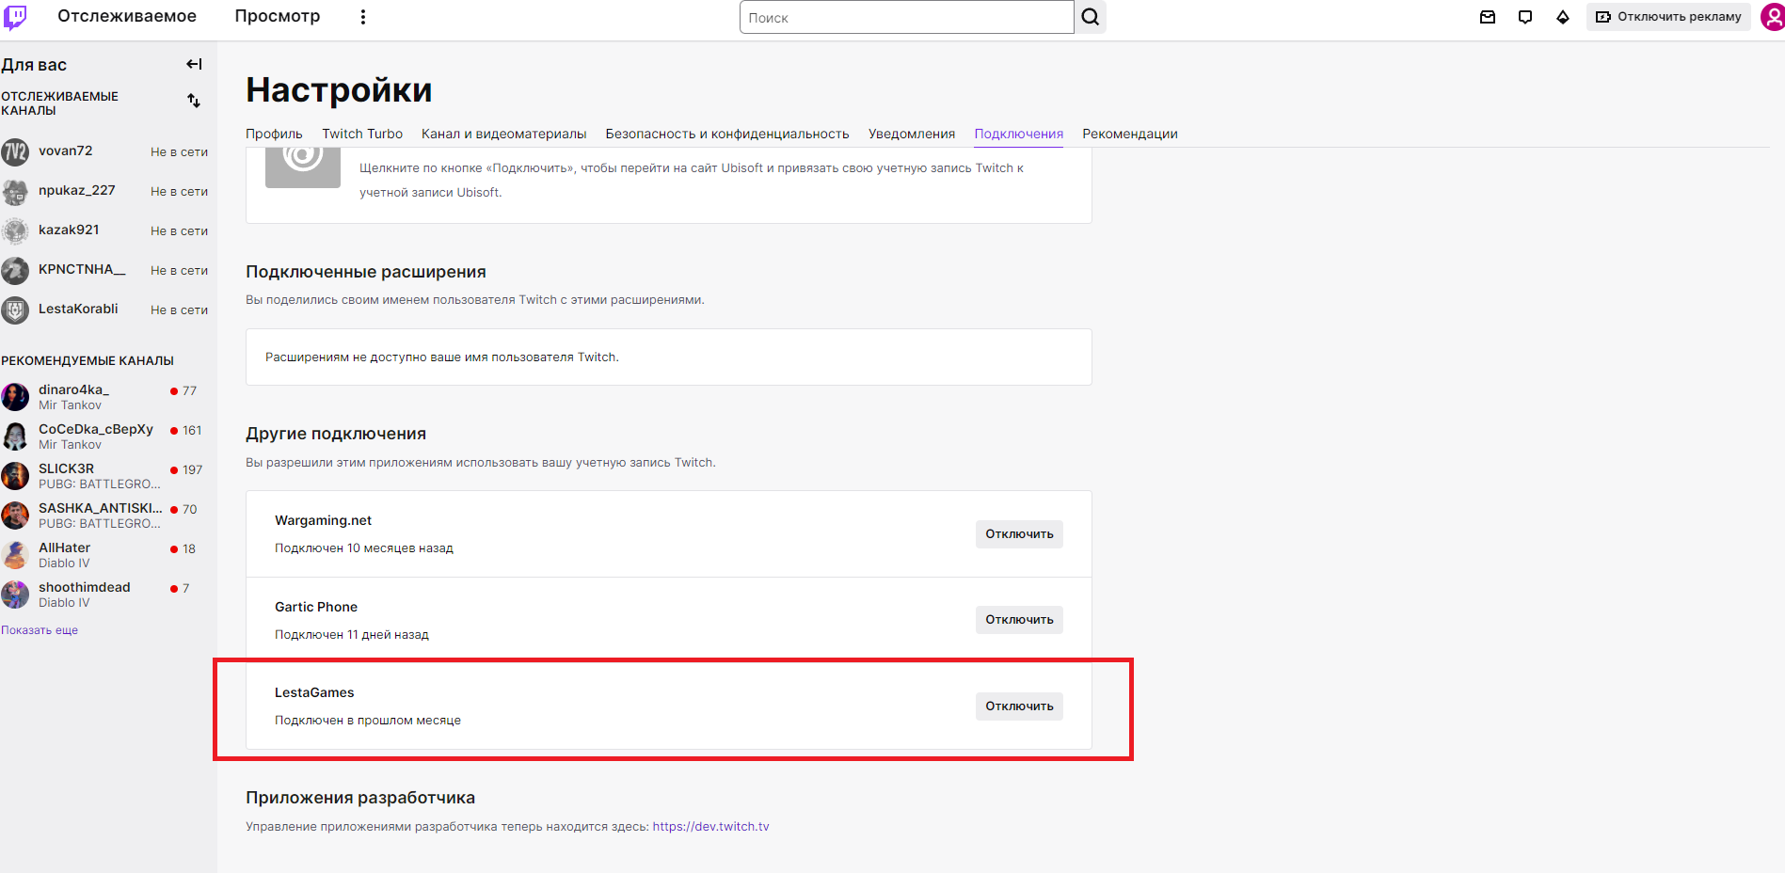Open the Bits diamond icon
The height and width of the screenshot is (873, 1785).
coord(1563,17)
